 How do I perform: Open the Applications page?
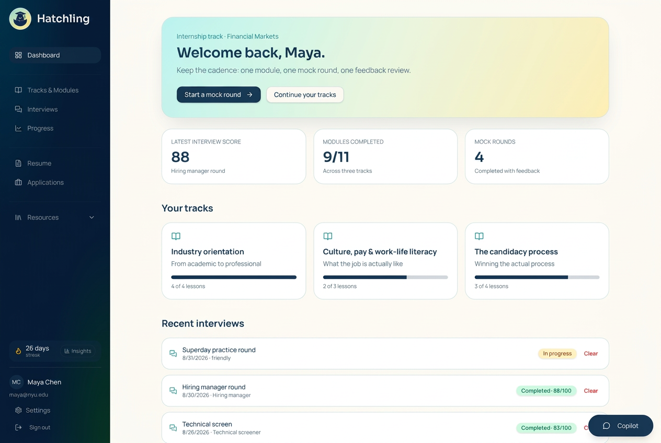pyautogui.click(x=55, y=182)
